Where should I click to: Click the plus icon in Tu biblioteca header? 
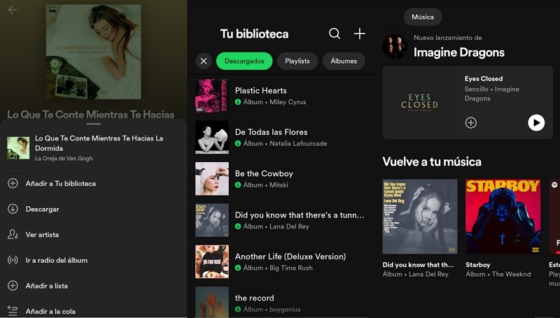359,34
